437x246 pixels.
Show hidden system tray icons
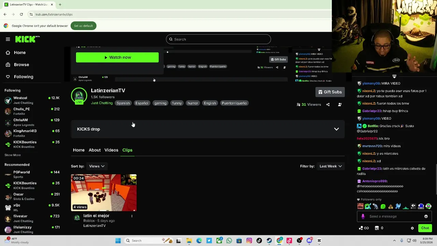(394, 241)
